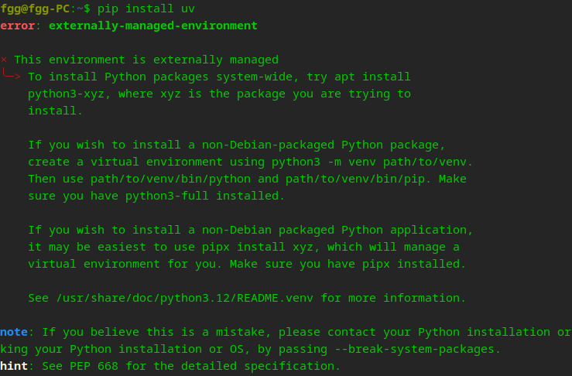Screen dimensions: 572x376
Task: Click 'externally-managed-environment' bold text
Action: [x=153, y=26]
